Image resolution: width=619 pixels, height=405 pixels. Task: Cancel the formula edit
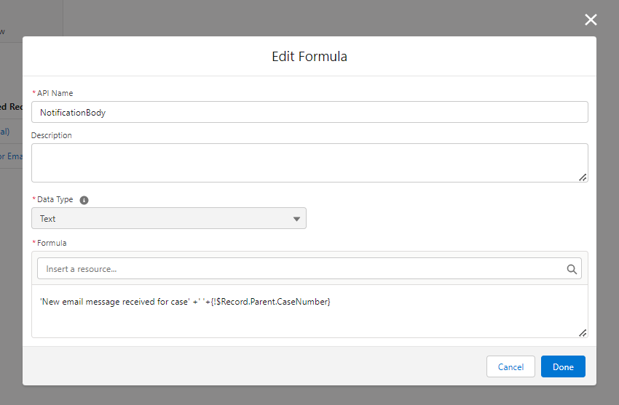[x=510, y=366]
